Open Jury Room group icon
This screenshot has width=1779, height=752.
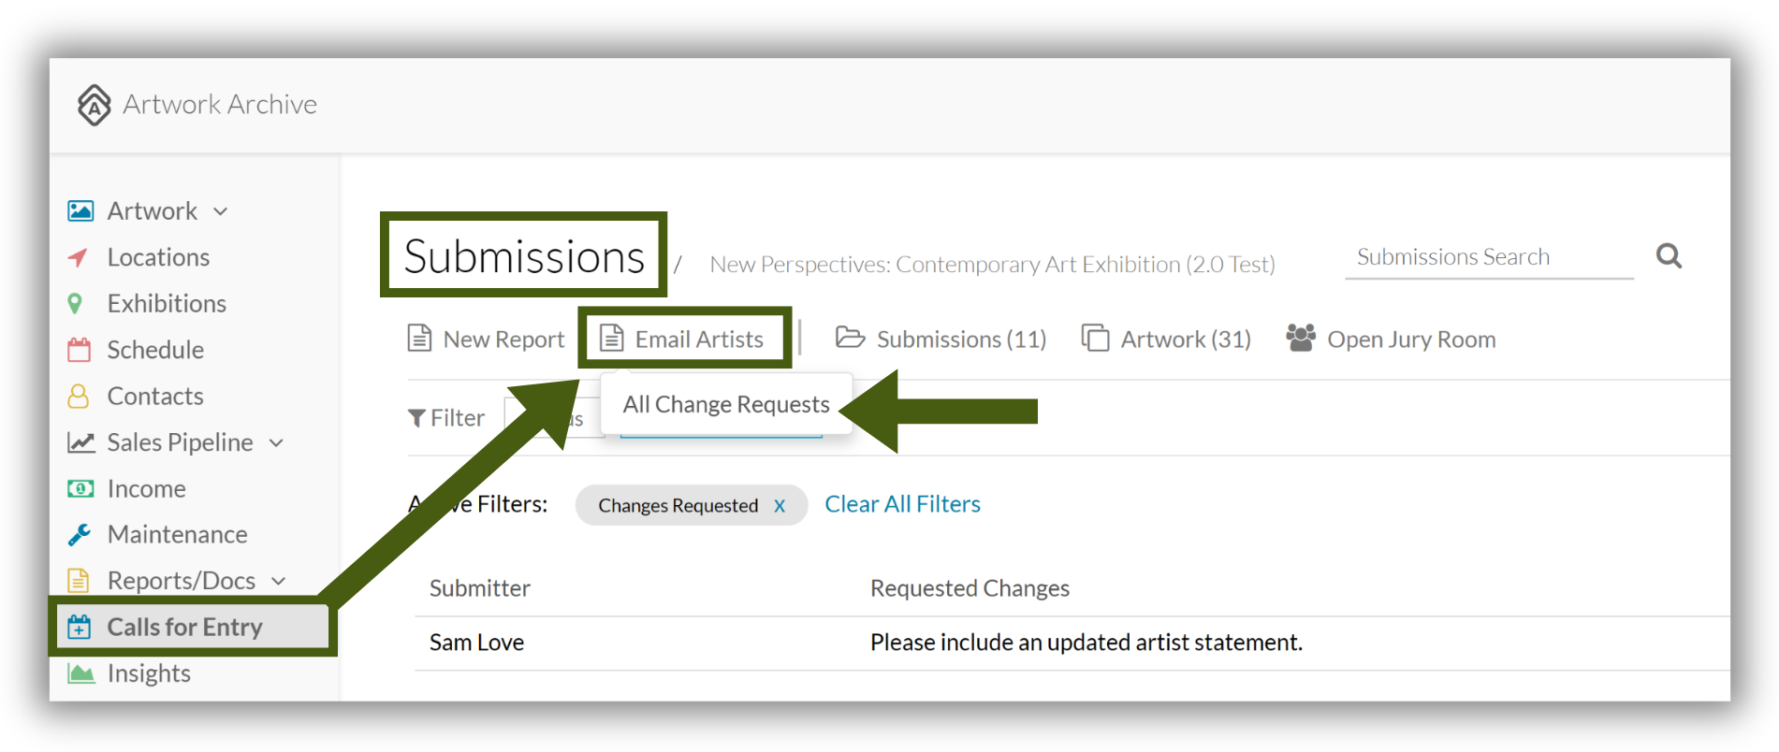tap(1301, 338)
